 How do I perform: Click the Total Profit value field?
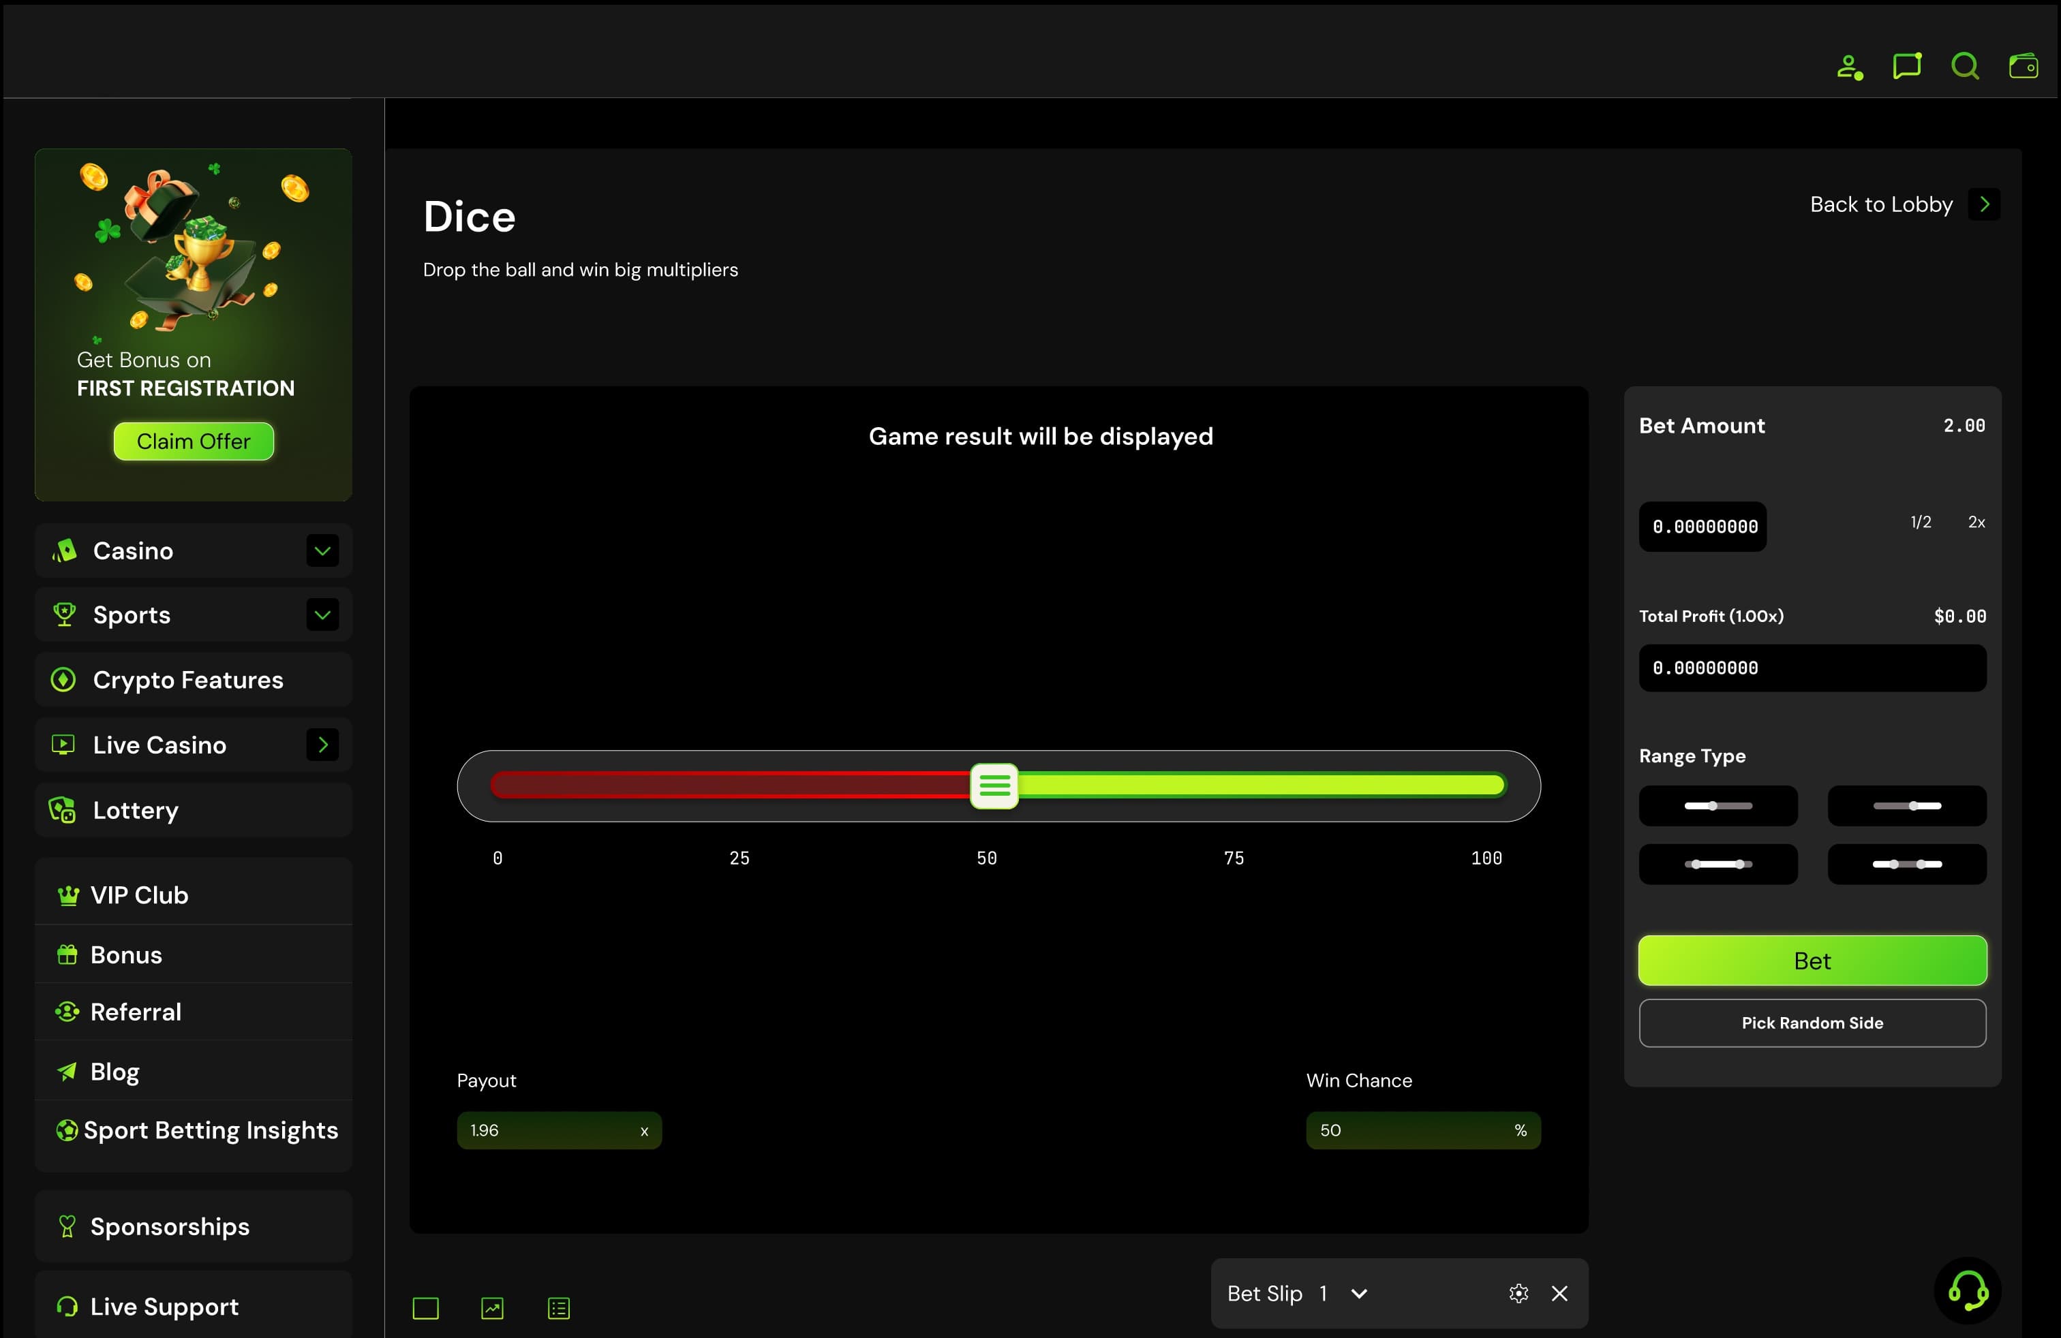pyautogui.click(x=1812, y=667)
